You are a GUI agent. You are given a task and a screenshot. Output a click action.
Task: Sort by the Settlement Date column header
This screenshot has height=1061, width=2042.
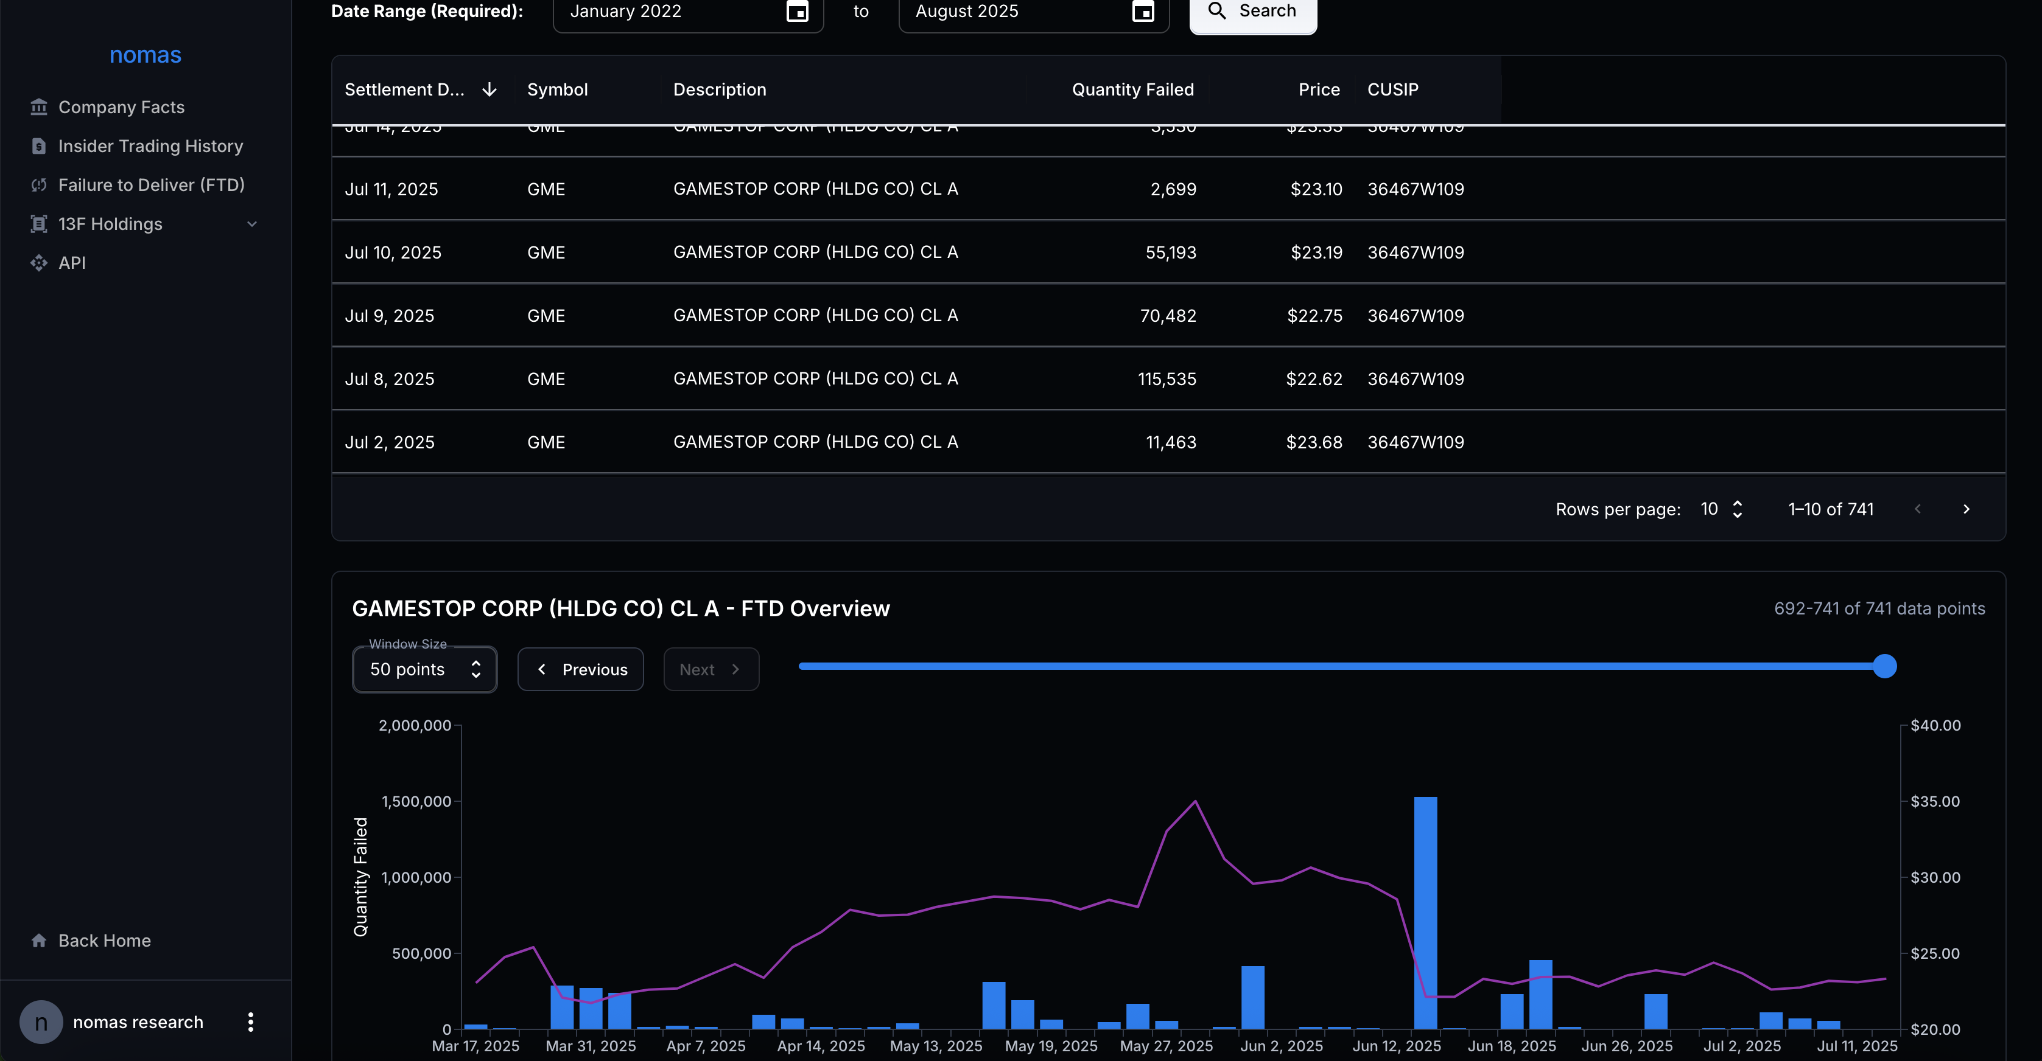[x=404, y=89]
